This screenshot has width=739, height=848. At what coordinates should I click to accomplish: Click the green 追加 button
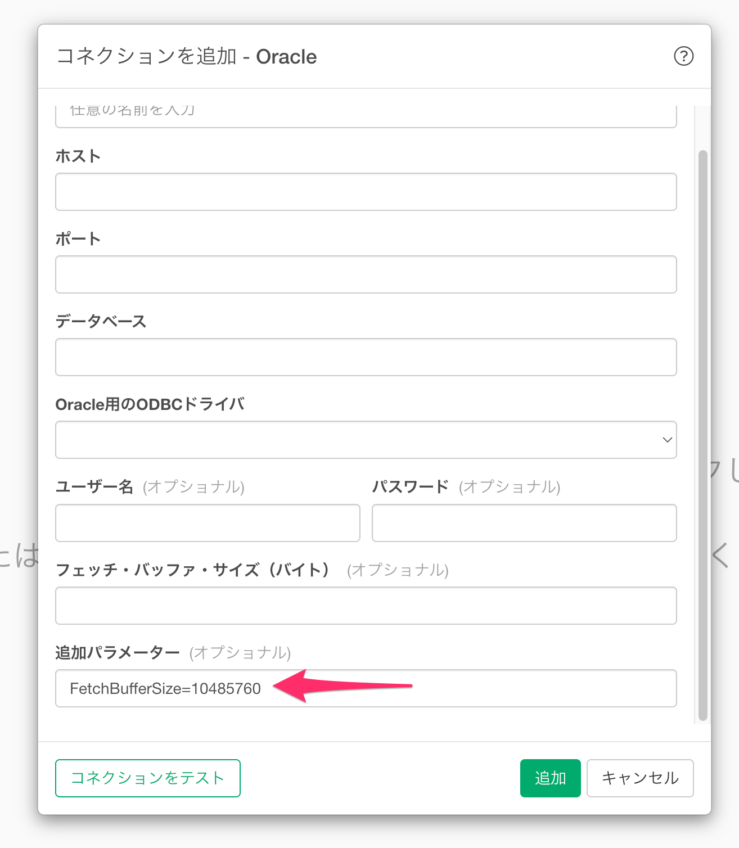click(x=551, y=778)
